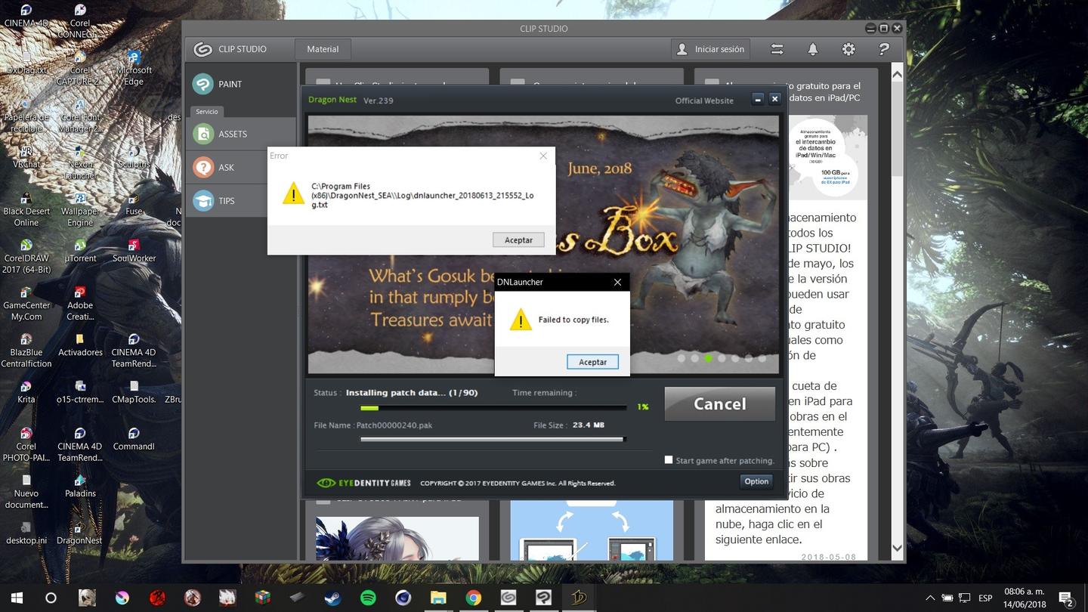Image resolution: width=1088 pixels, height=612 pixels.
Task: Click the Eyedentity Games logo
Action: tap(363, 483)
